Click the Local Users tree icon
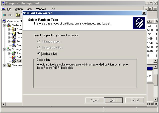This screenshot has height=113, width=159. pos(14,37)
